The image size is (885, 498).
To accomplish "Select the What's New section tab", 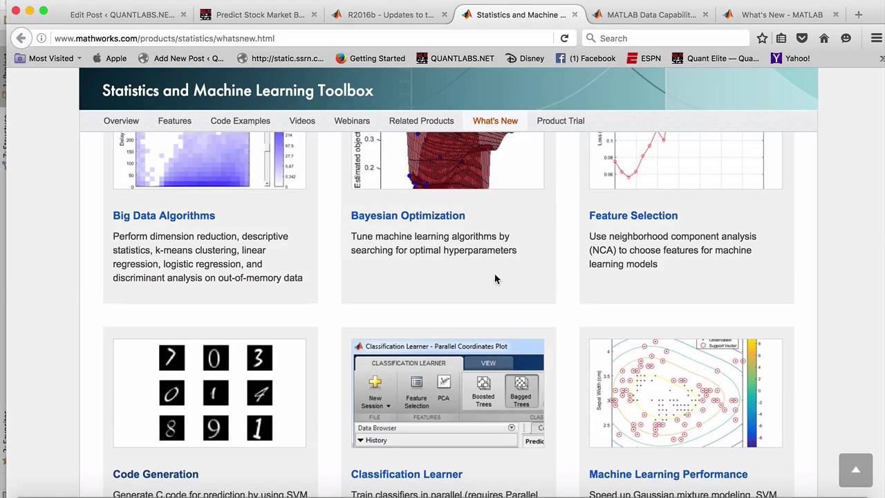I will [495, 121].
